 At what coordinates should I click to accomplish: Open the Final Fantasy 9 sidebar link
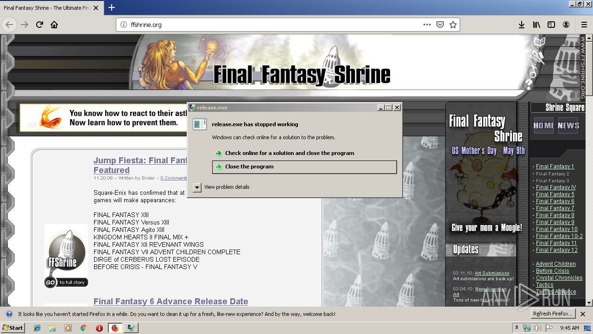pos(555,222)
